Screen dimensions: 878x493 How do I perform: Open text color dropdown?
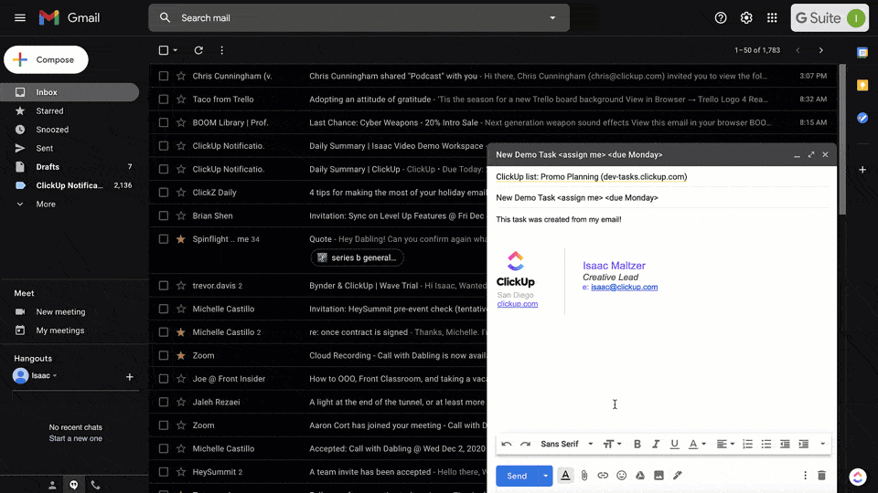697,444
